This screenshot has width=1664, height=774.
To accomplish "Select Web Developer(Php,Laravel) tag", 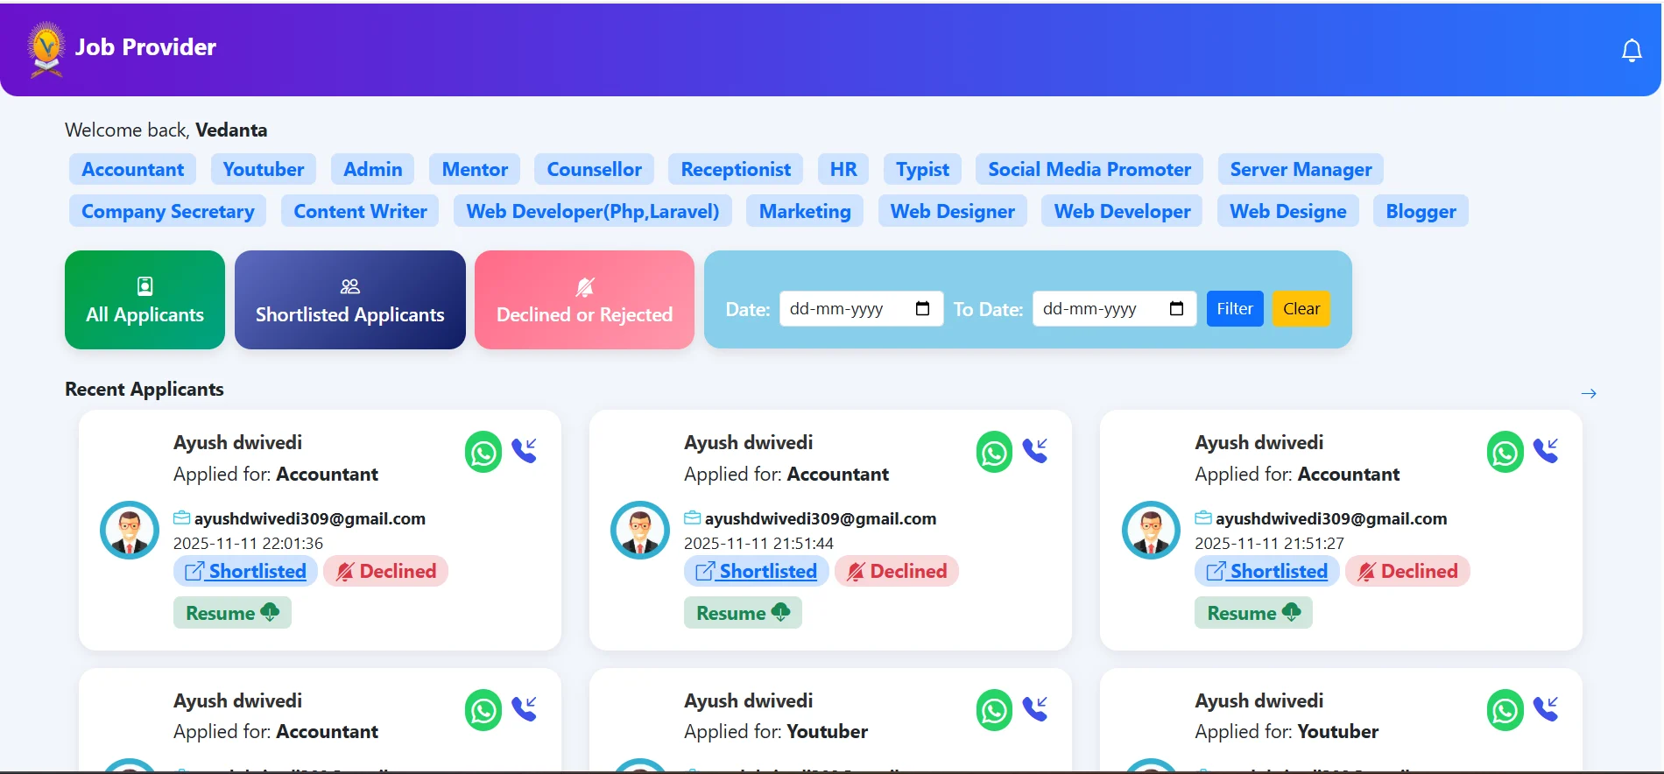I will (593, 211).
